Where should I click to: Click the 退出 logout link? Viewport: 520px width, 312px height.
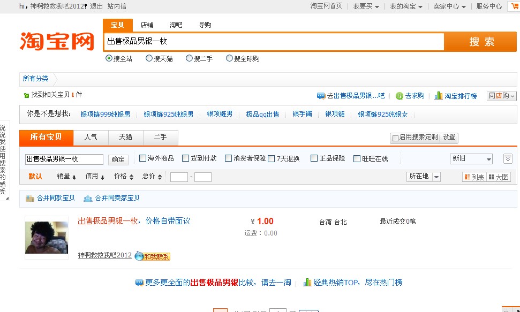click(x=96, y=6)
